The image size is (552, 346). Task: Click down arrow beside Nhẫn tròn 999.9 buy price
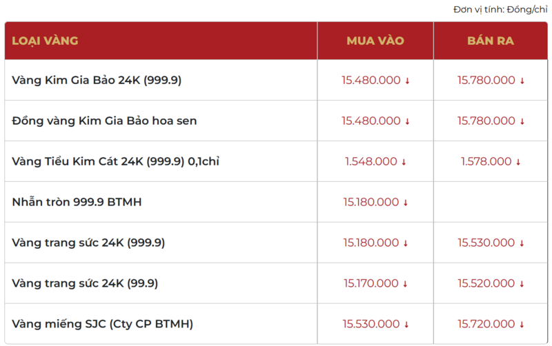pos(406,203)
